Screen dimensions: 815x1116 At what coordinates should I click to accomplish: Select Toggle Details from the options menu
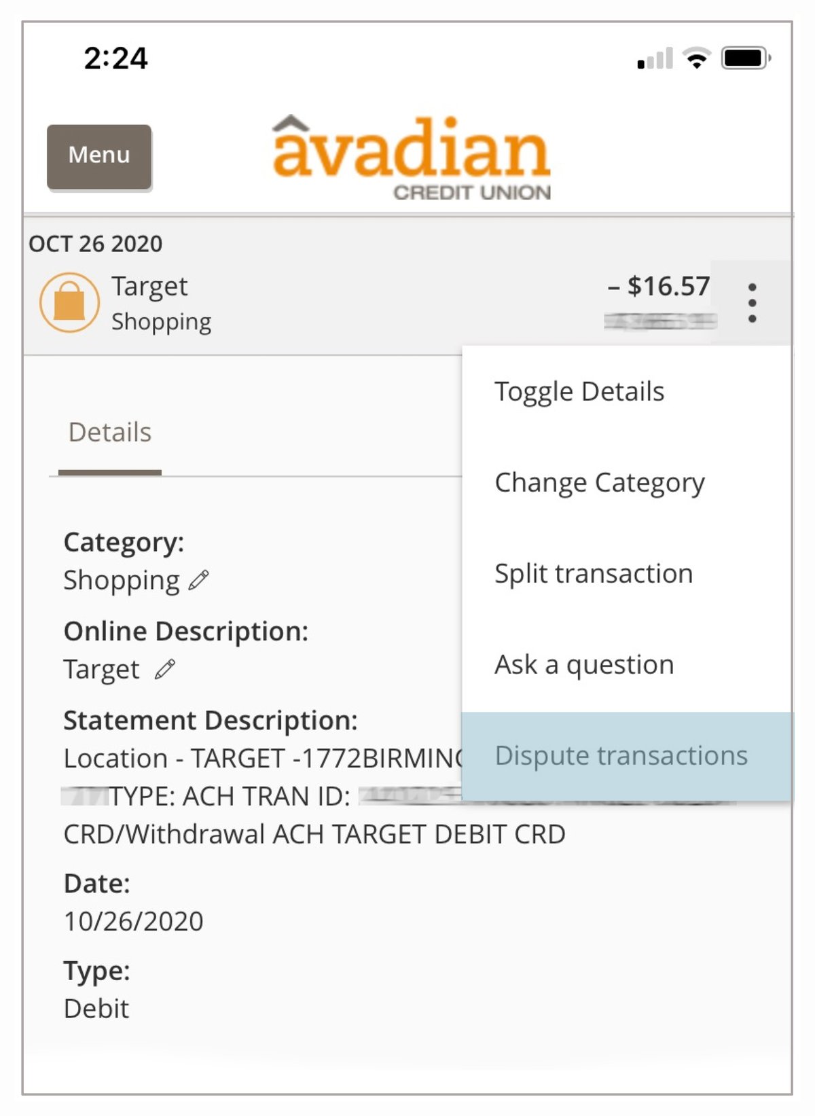pyautogui.click(x=580, y=391)
